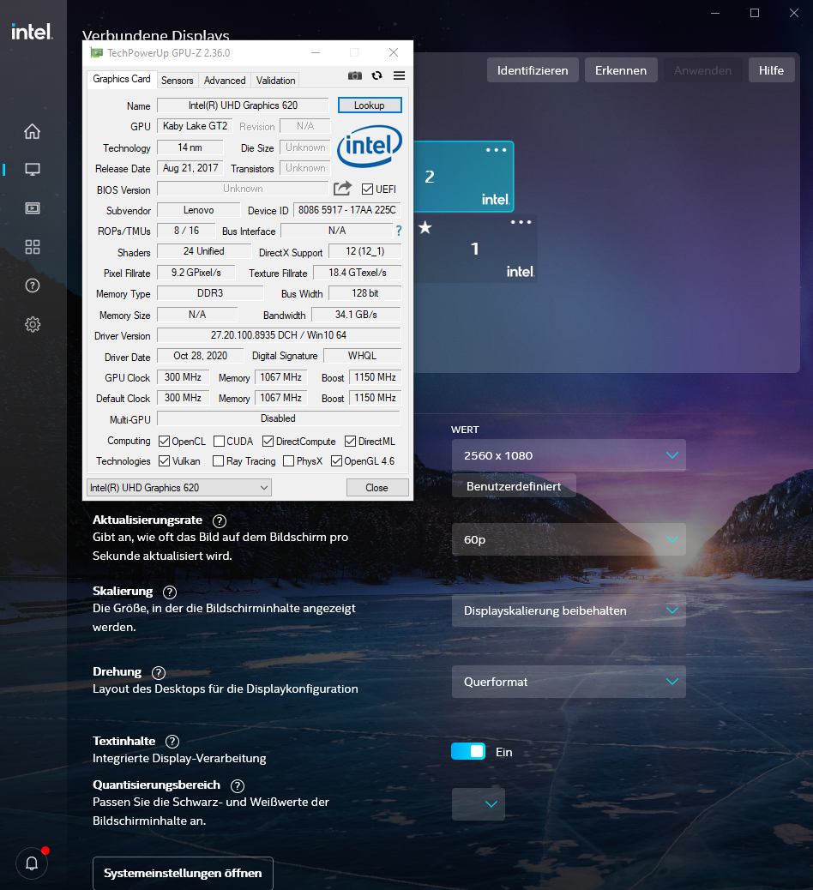Toggle the DirectCompute checkbox

point(268,441)
